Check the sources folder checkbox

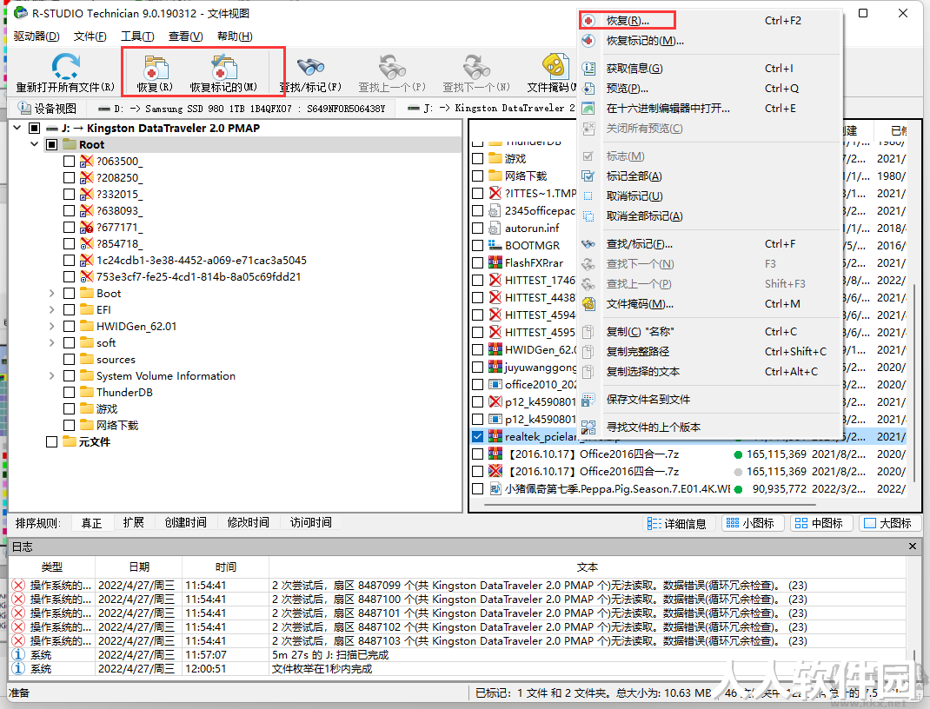(69, 360)
